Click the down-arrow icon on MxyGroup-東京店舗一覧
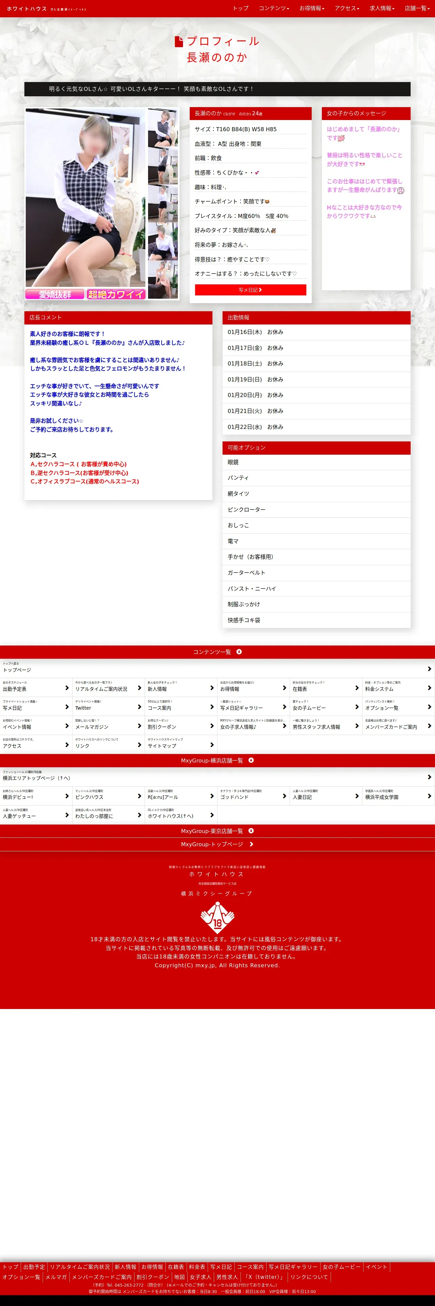 [251, 830]
